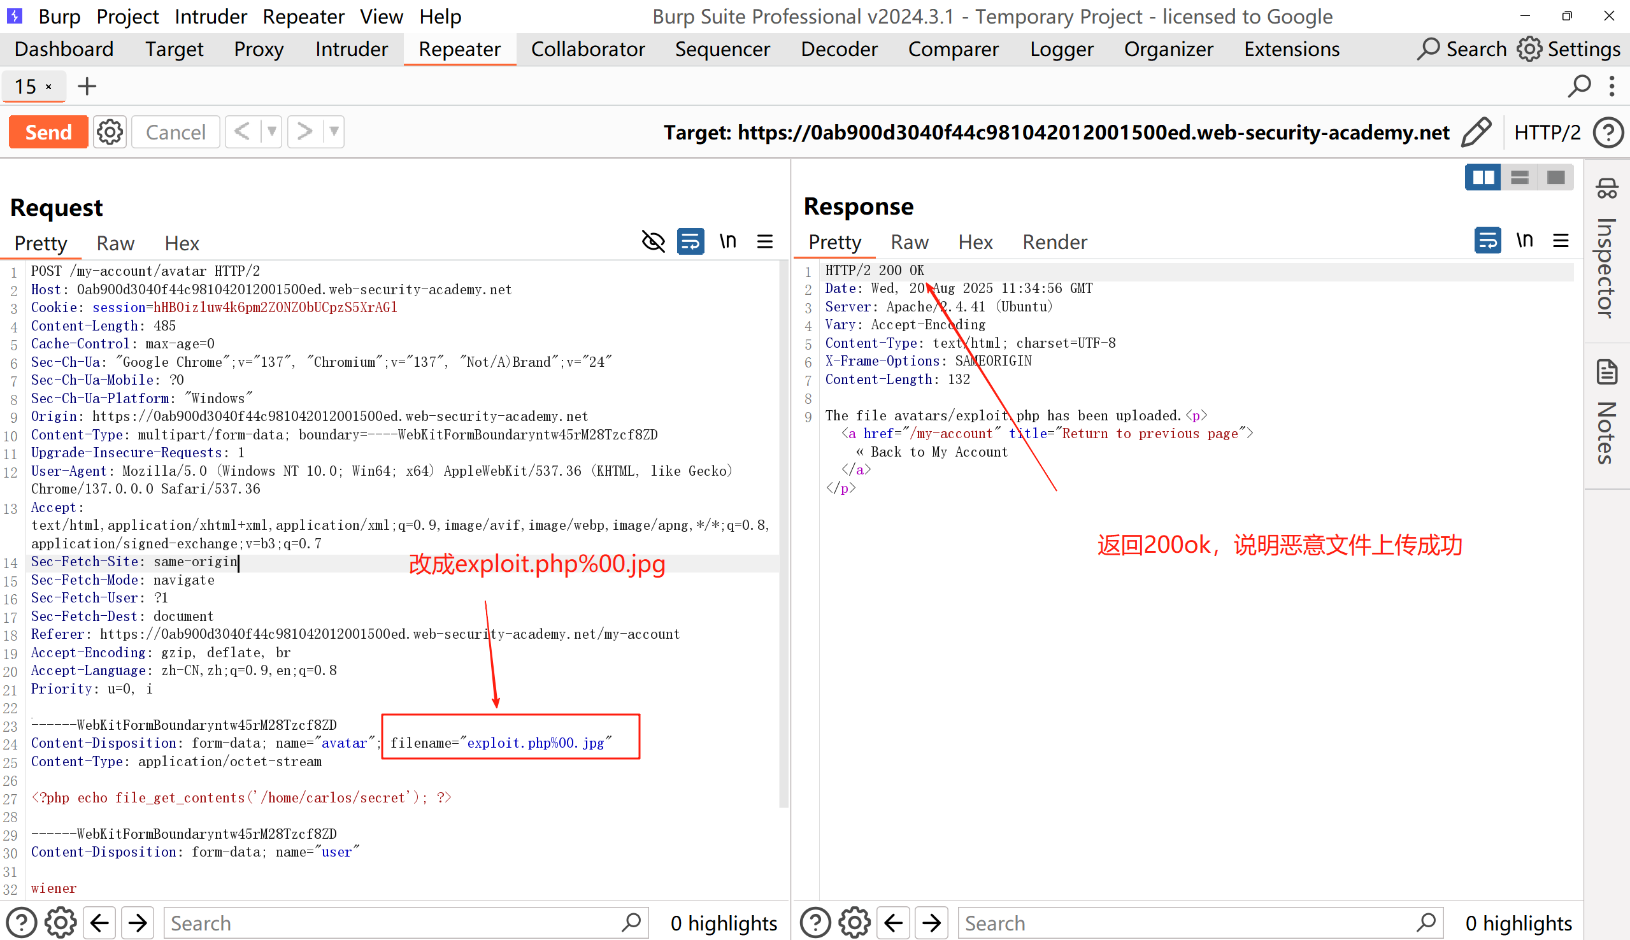The width and height of the screenshot is (1630, 940).
Task: Click the request settings gear next to Send
Action: 109,132
